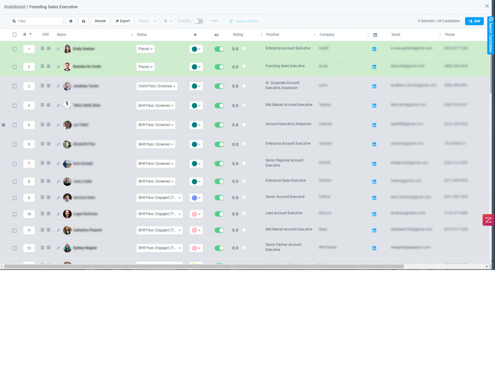Open candidate photo in row 3
The height and width of the screenshot is (371, 495).
pyautogui.click(x=67, y=86)
